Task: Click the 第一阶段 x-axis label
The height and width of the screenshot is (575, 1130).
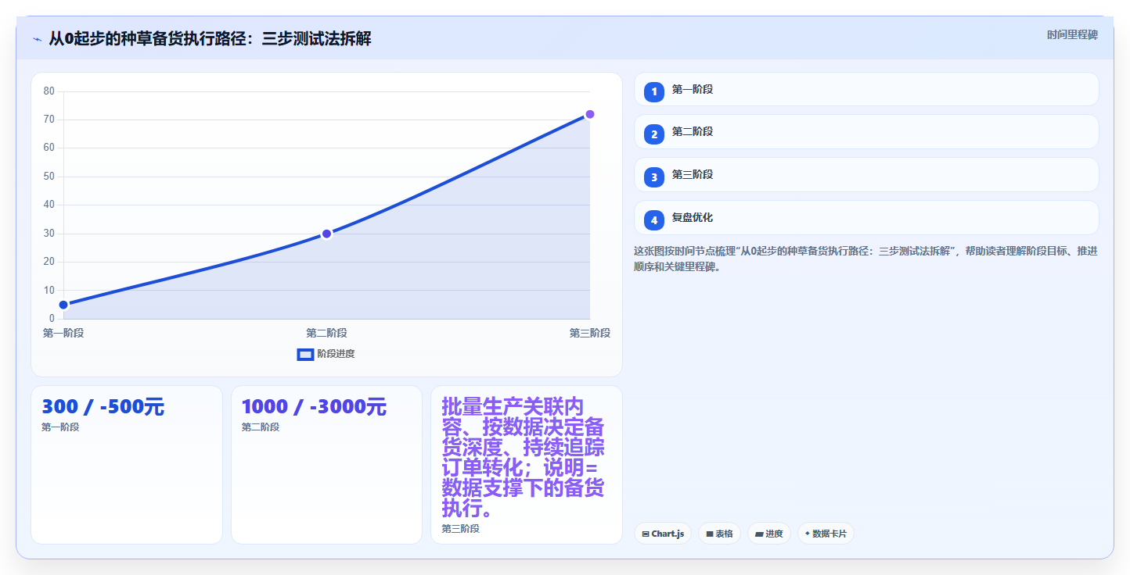Action: click(x=63, y=334)
